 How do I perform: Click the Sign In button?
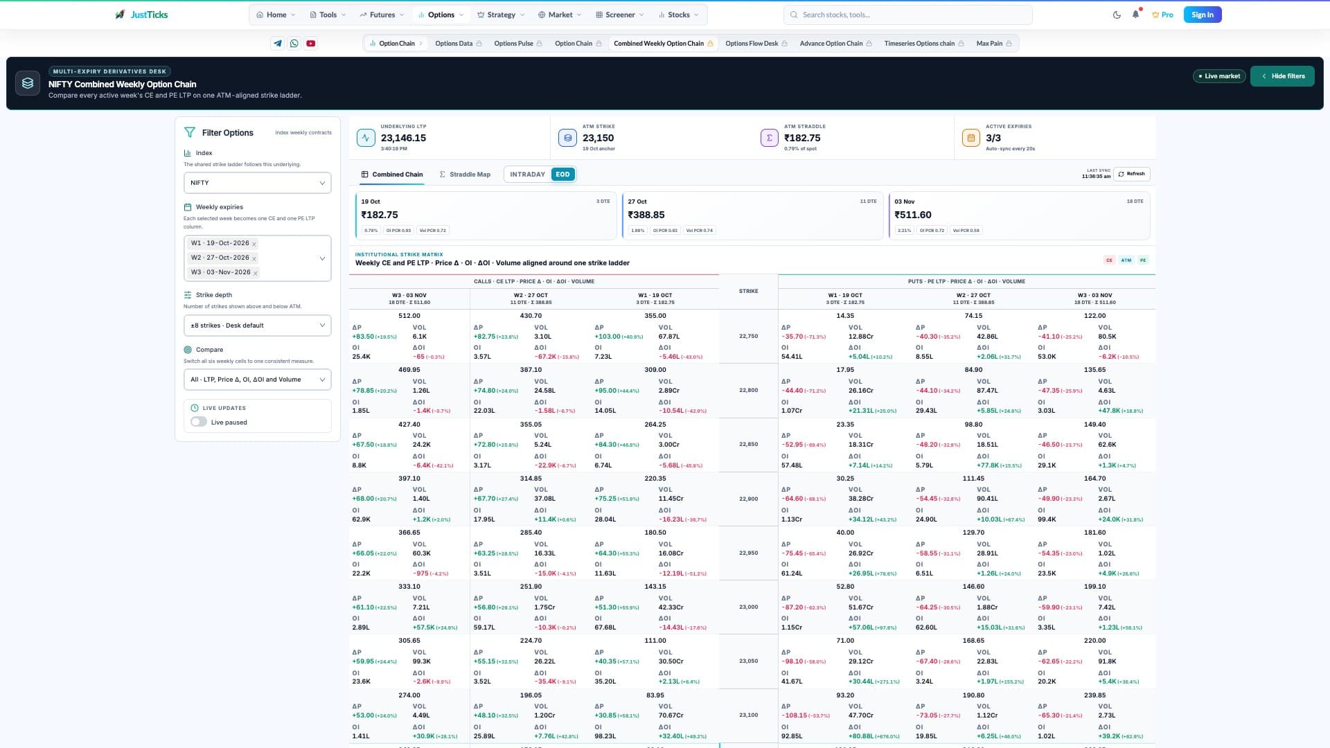(1203, 15)
